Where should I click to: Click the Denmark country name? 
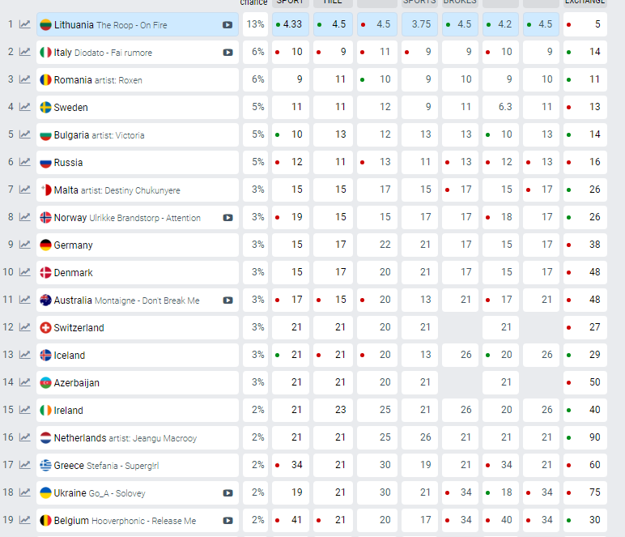[73, 272]
